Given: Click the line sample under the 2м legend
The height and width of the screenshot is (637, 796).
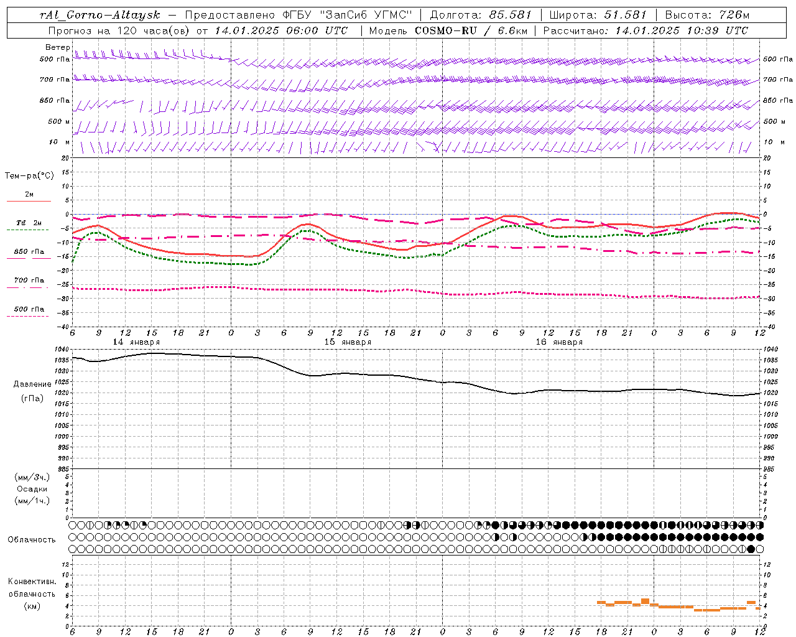Looking at the screenshot, I should point(29,202).
